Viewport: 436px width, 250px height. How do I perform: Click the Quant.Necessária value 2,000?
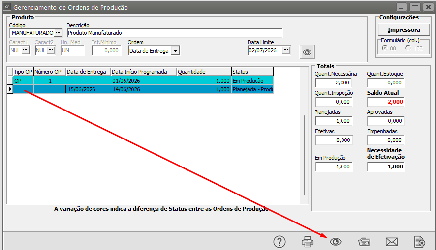point(334,83)
